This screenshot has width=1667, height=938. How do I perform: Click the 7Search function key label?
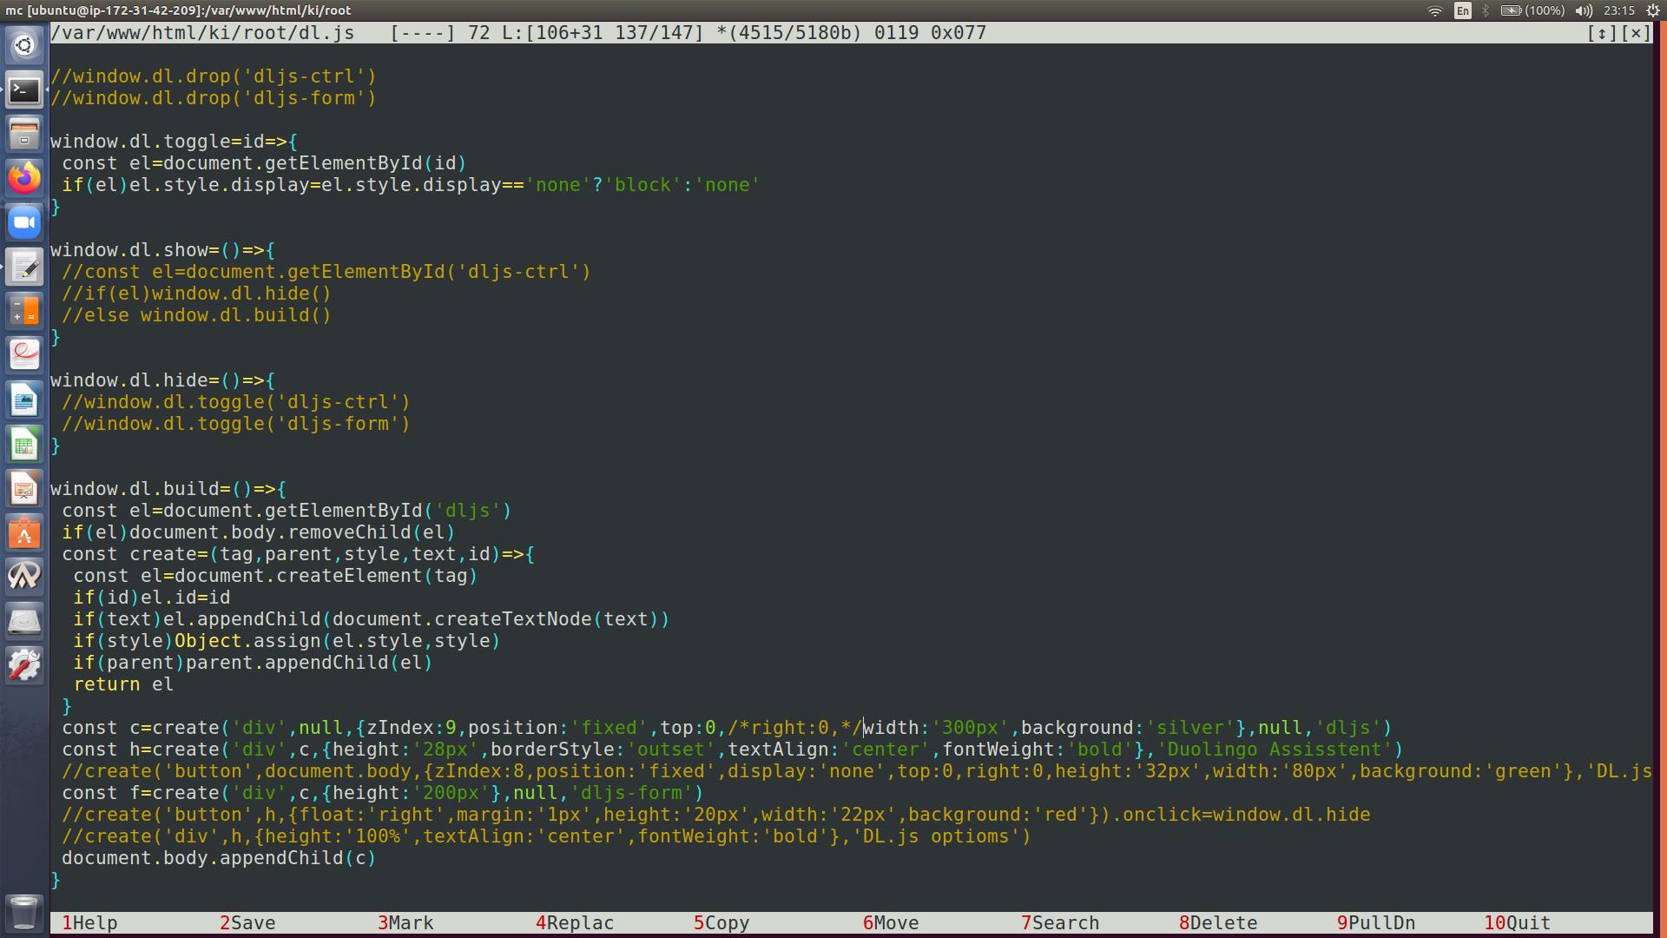click(1059, 923)
